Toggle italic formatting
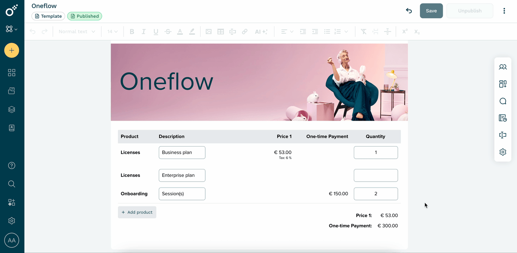This screenshot has height=253, width=517. 144,32
